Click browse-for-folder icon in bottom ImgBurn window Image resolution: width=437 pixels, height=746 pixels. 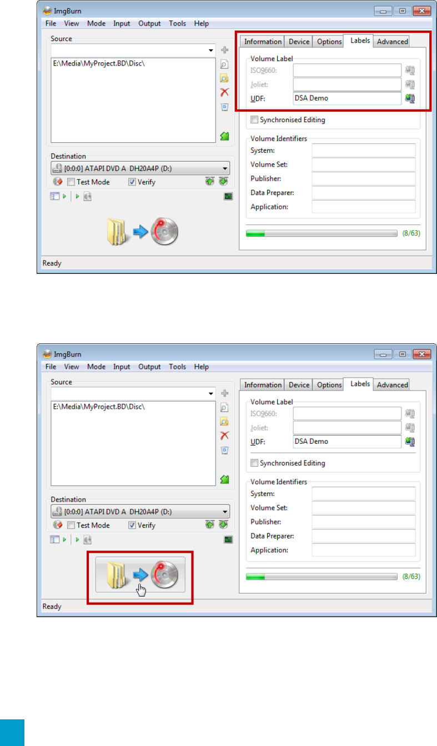tap(225, 421)
